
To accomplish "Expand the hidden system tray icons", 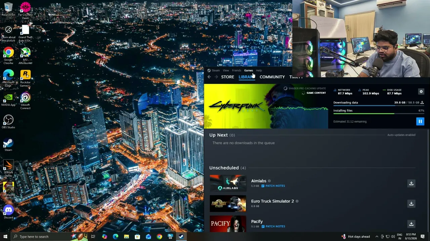I will click(377, 237).
